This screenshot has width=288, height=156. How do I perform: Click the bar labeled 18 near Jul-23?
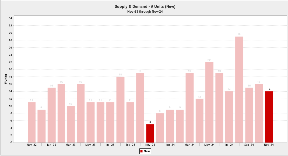(x=120, y=110)
